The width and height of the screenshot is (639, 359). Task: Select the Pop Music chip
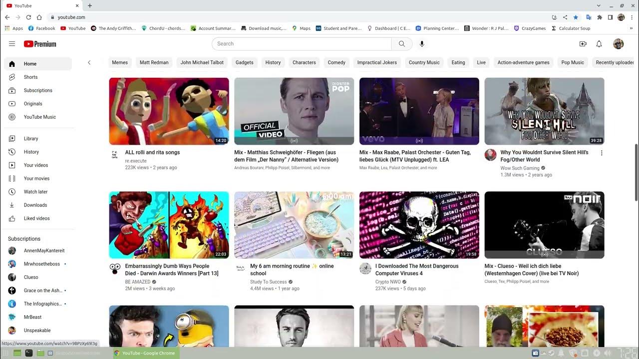(573, 63)
